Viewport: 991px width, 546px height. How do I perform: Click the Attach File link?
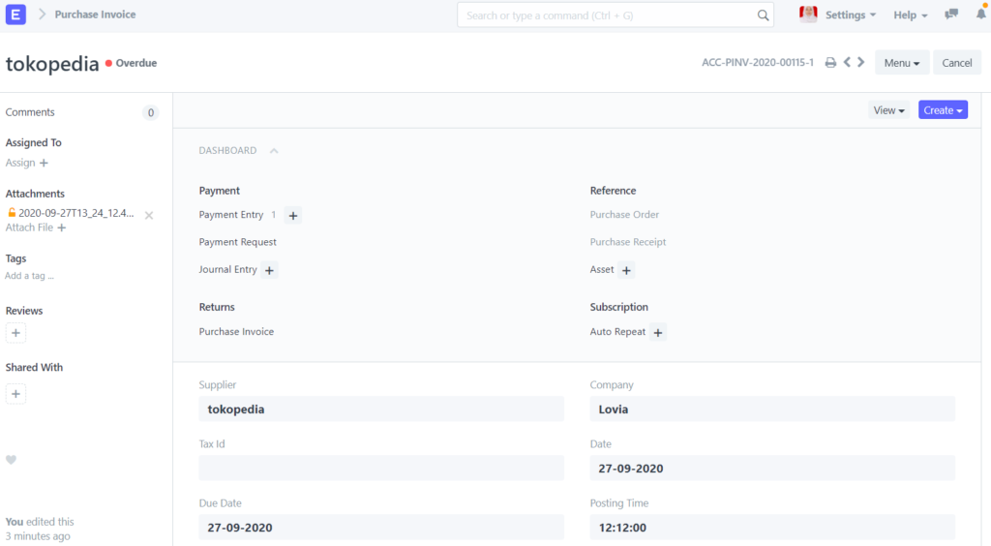(x=29, y=227)
